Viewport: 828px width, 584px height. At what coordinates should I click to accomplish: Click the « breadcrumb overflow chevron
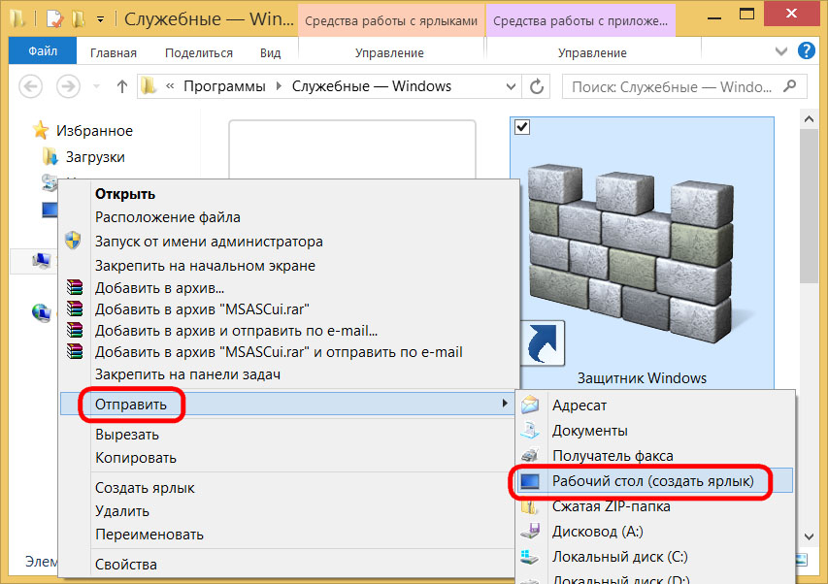[x=170, y=86]
